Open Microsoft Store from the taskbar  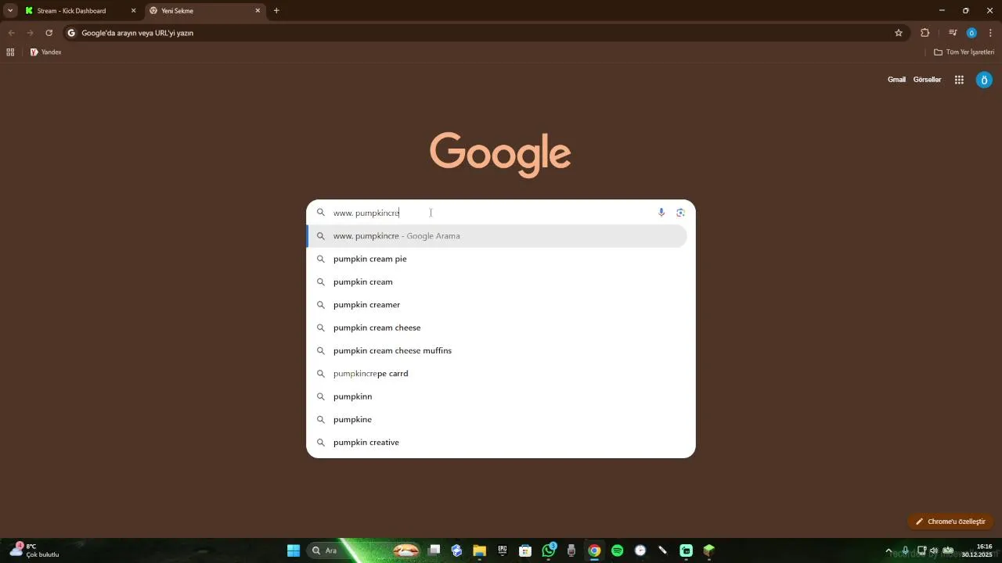[525, 550]
